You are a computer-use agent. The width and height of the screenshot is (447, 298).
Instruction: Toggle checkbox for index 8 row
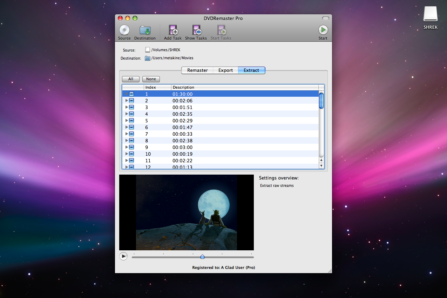[131, 141]
